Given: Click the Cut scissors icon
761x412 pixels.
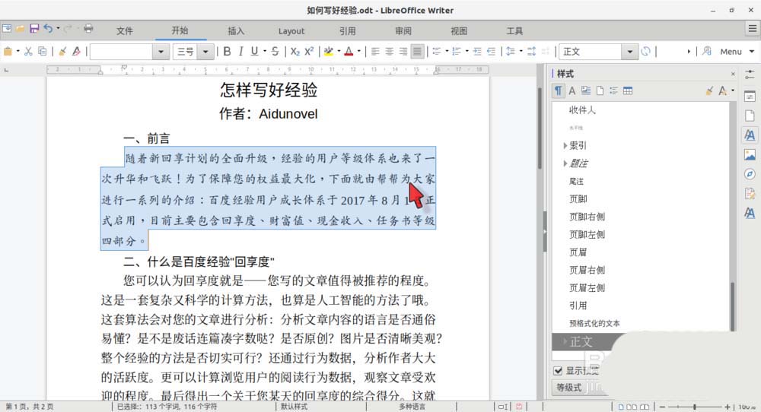Looking at the screenshot, I should tap(28, 52).
